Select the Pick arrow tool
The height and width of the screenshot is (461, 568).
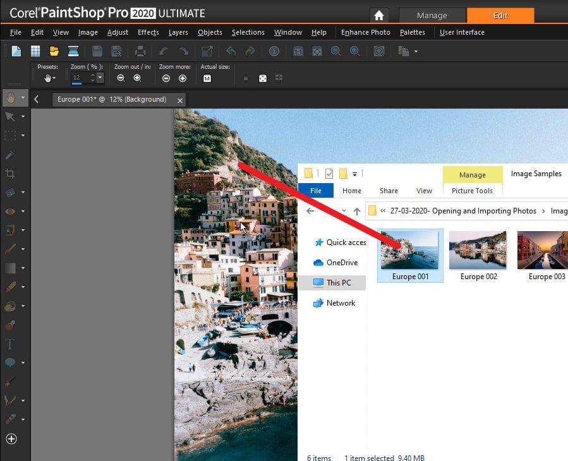[11, 116]
